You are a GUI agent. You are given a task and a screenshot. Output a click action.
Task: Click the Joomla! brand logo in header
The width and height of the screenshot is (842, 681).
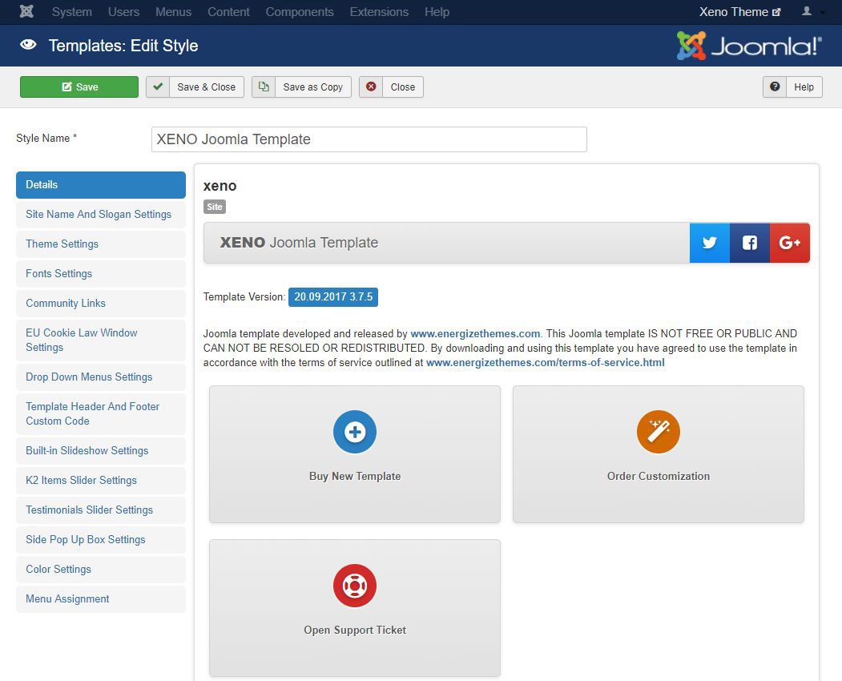[x=749, y=46]
